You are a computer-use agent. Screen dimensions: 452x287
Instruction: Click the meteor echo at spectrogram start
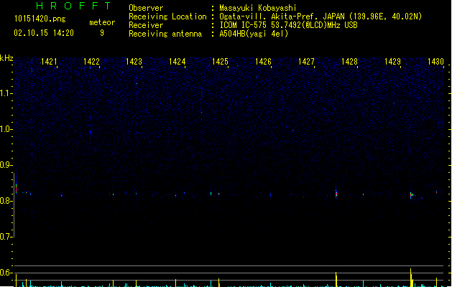16,188
